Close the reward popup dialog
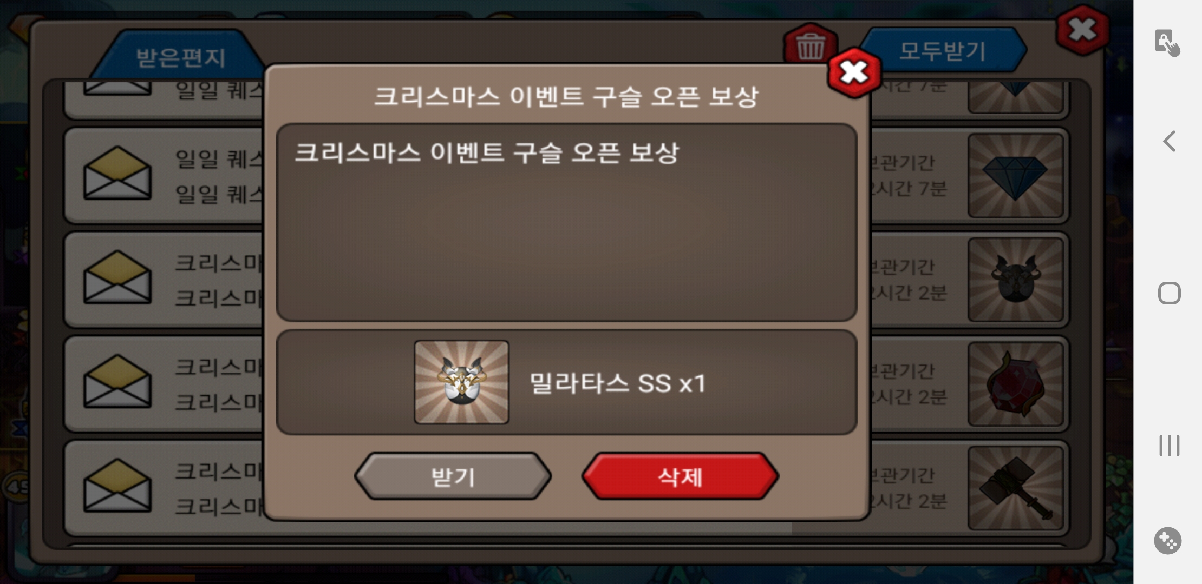Image resolution: width=1202 pixels, height=584 pixels. [x=854, y=72]
